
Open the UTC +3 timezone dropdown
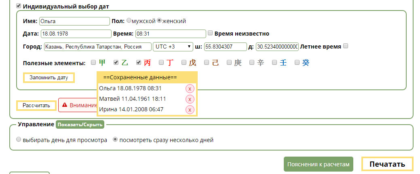pyautogui.click(x=173, y=47)
